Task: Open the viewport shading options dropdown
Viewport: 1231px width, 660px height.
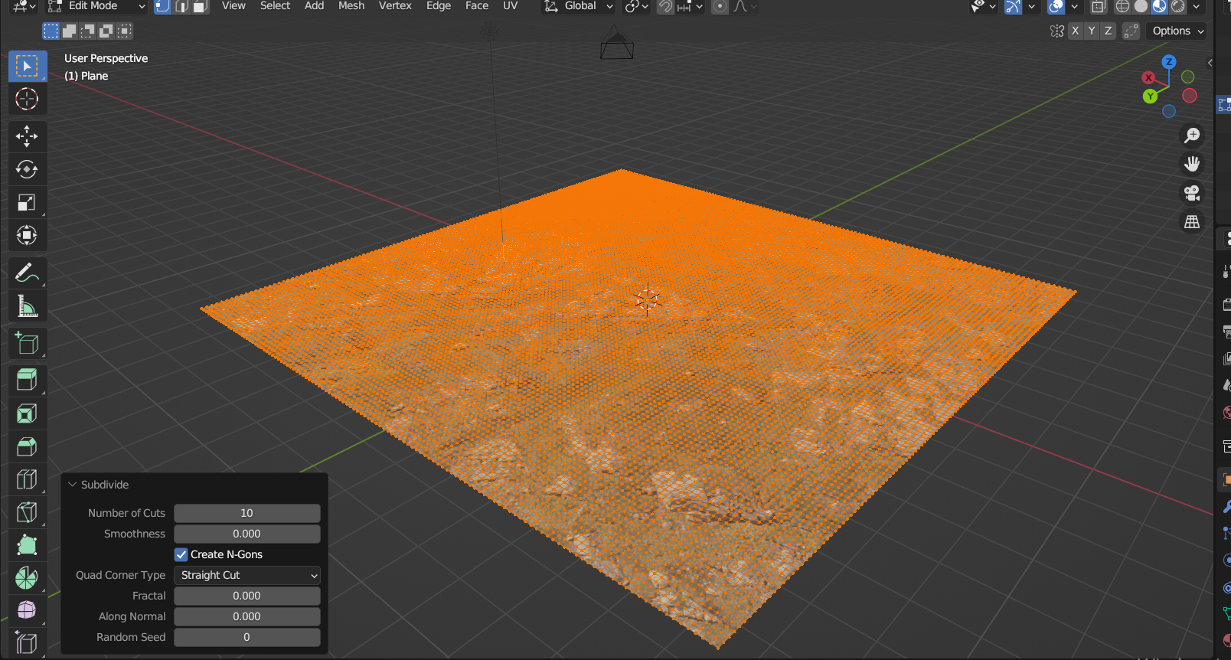Action: coord(1197,7)
